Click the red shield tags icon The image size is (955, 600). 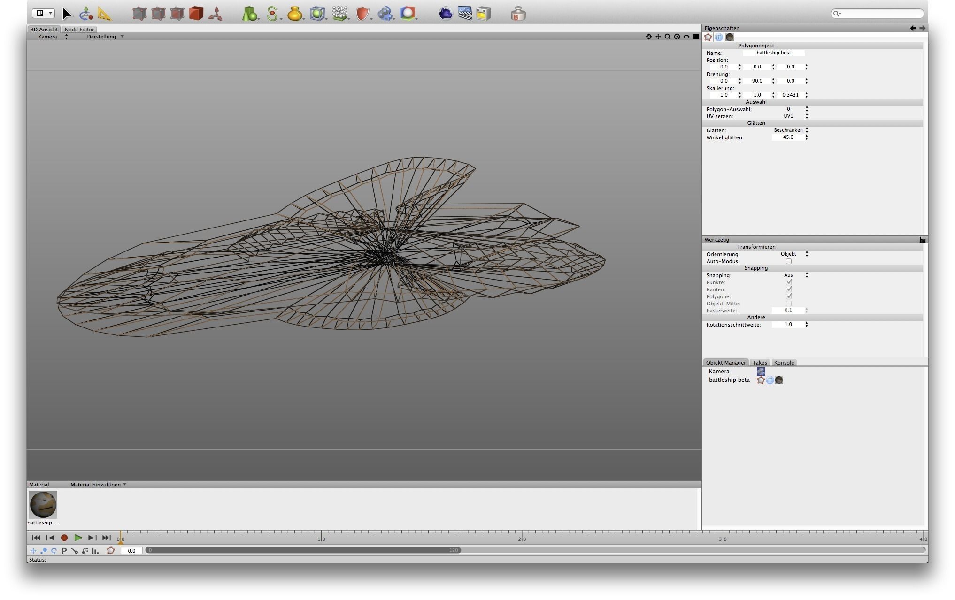pos(362,14)
